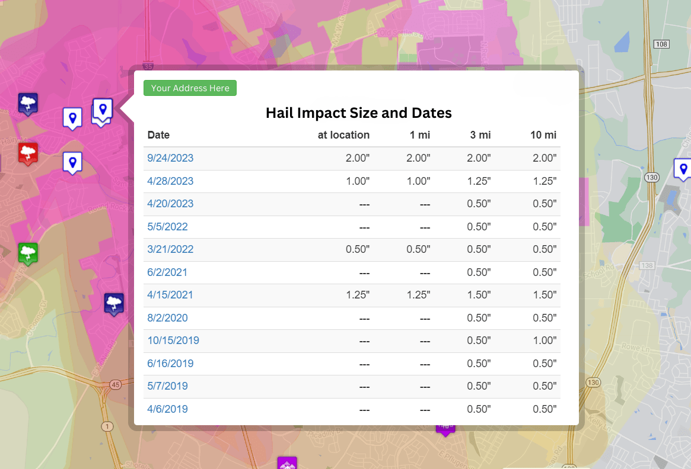Screen dimensions: 691x469
Task: Open the 6/16/2019 hail date link
Action: coord(170,364)
